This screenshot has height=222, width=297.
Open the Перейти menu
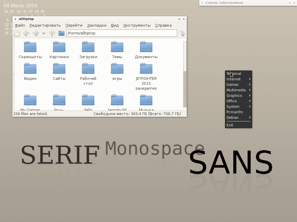(x=74, y=25)
